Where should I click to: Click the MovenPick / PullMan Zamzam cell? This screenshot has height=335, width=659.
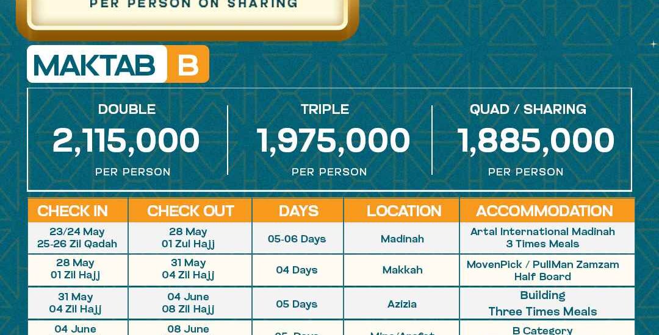click(x=542, y=270)
